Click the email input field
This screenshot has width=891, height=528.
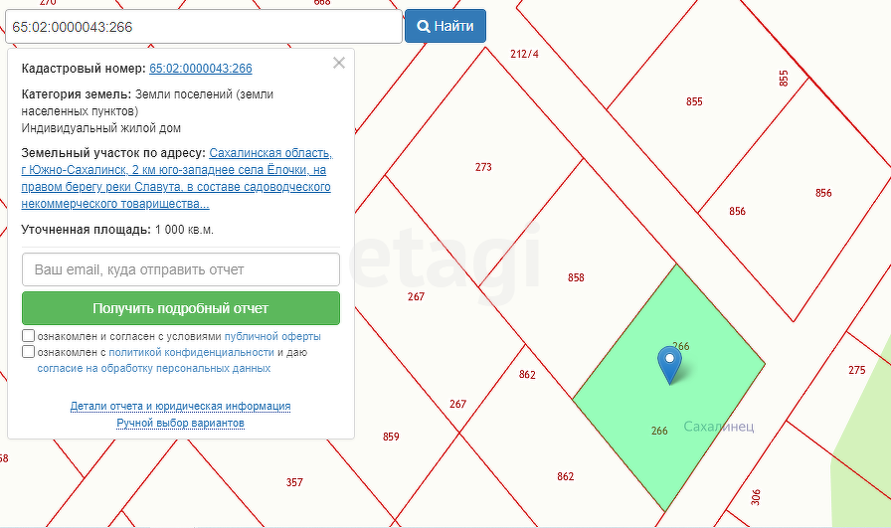pyautogui.click(x=181, y=269)
